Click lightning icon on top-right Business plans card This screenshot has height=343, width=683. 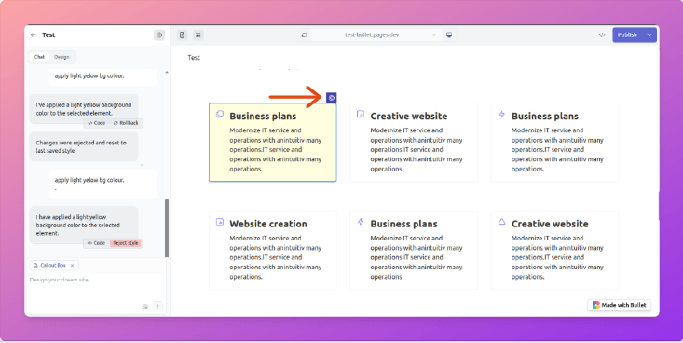tap(502, 115)
